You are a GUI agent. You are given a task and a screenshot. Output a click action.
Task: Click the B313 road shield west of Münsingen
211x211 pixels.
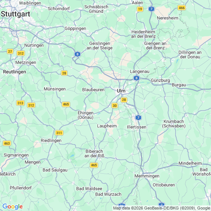[x=20, y=103]
